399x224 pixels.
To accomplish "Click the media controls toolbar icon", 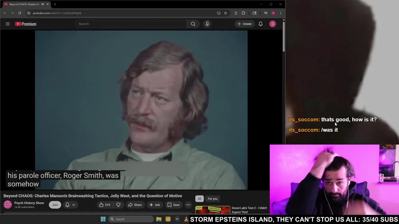I will coord(266,13).
